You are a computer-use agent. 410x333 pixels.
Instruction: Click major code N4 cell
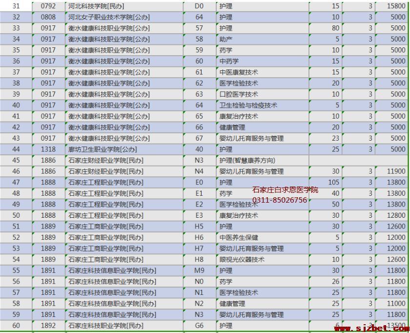click(200, 171)
